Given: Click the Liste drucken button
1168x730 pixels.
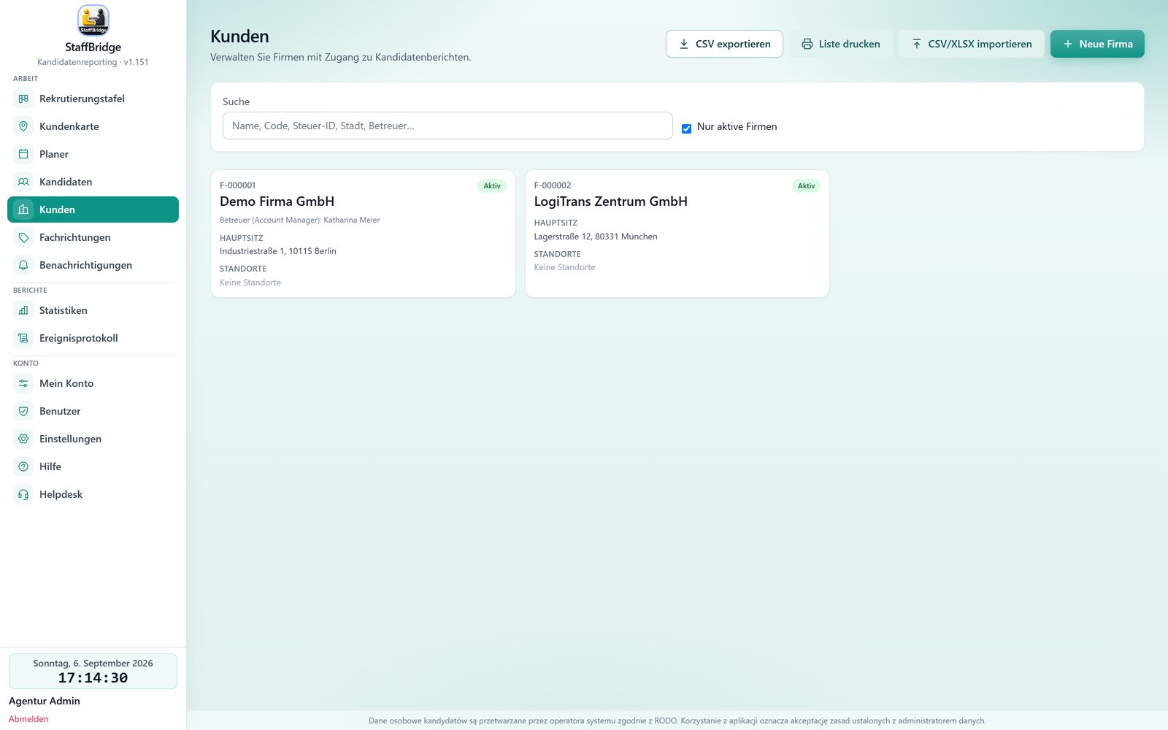Looking at the screenshot, I should [841, 44].
